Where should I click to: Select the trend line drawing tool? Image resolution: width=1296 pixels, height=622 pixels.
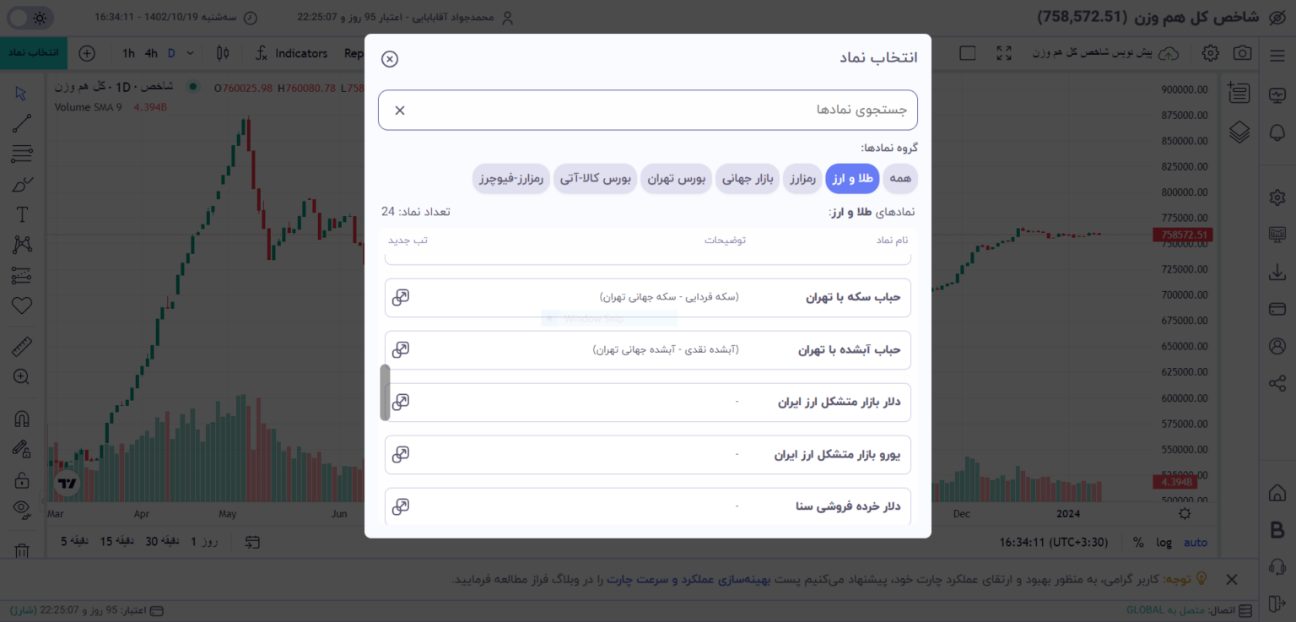22,124
